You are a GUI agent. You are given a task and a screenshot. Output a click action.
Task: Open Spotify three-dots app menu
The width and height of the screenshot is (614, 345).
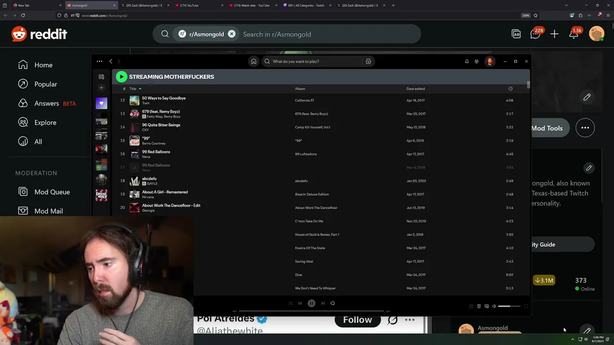[x=99, y=61]
